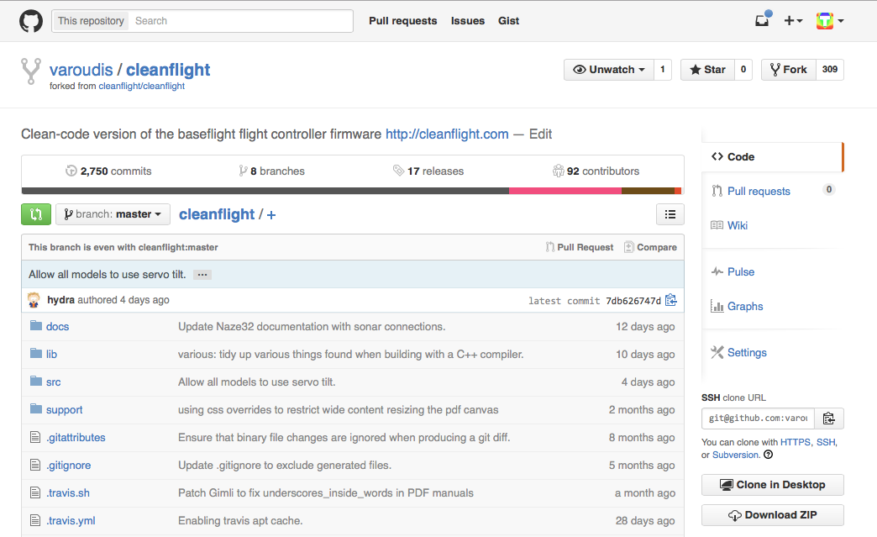The image size is (877, 537).
Task: Click the Download ZIP button
Action: tap(772, 515)
